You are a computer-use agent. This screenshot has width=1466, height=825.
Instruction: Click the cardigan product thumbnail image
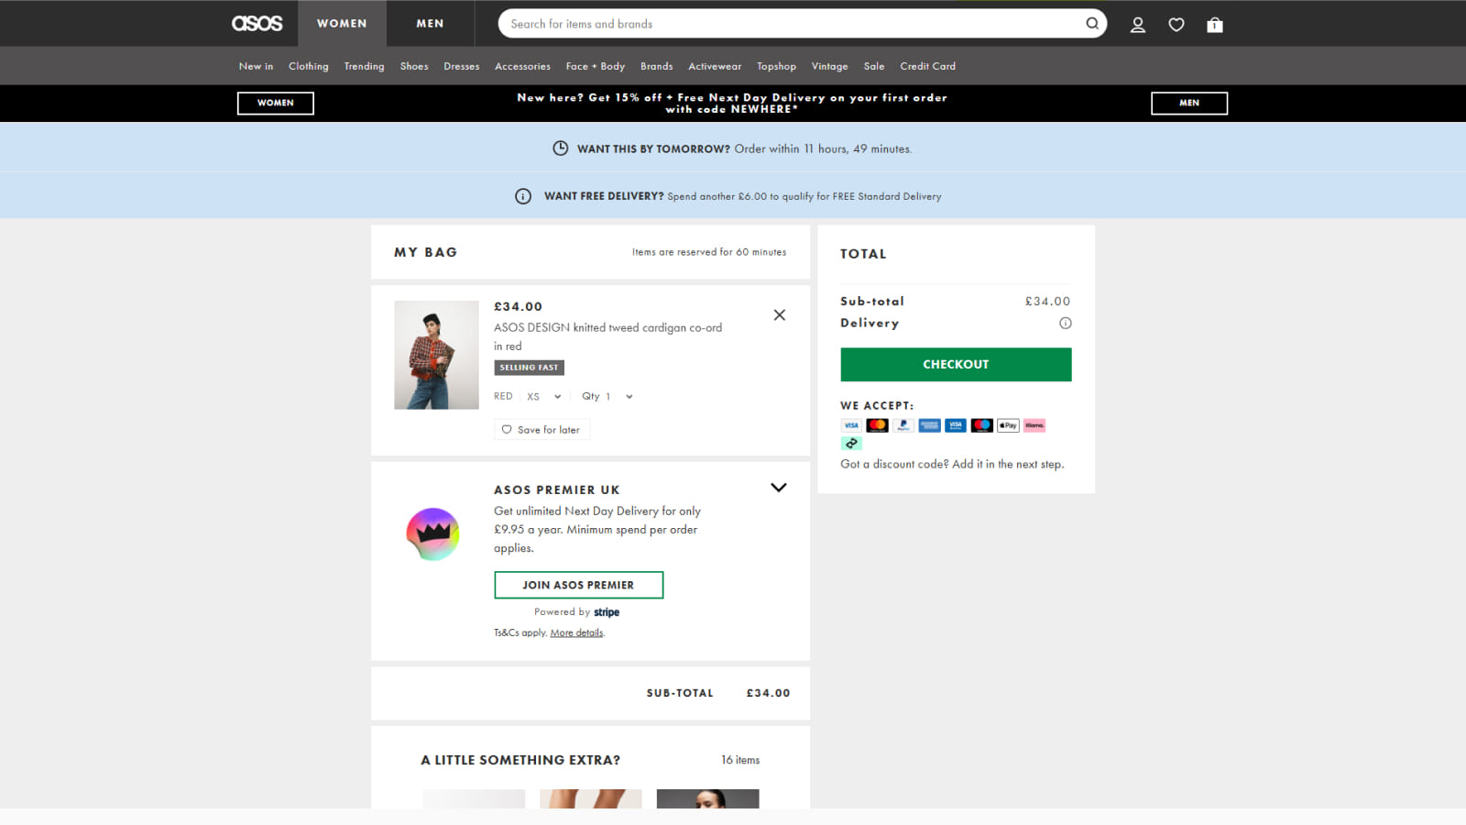tap(436, 355)
